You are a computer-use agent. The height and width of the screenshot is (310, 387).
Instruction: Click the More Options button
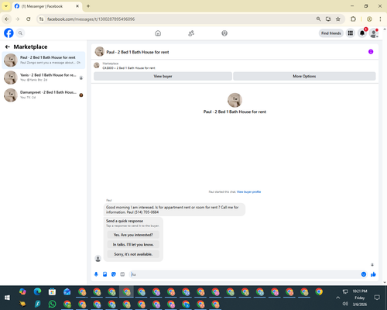tap(304, 76)
